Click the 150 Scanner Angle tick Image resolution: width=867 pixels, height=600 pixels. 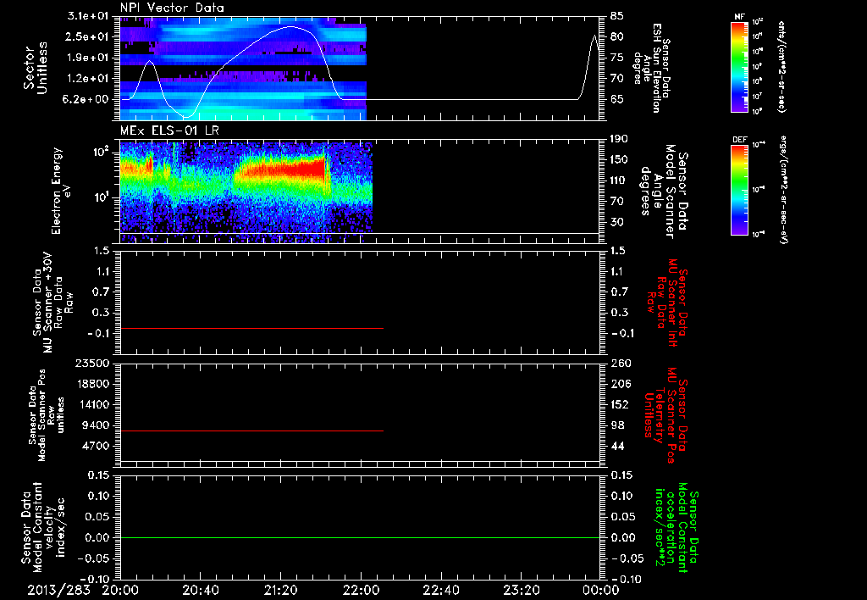click(619, 159)
